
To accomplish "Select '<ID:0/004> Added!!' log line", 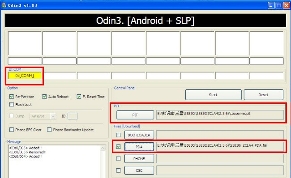I will [x=25, y=157].
